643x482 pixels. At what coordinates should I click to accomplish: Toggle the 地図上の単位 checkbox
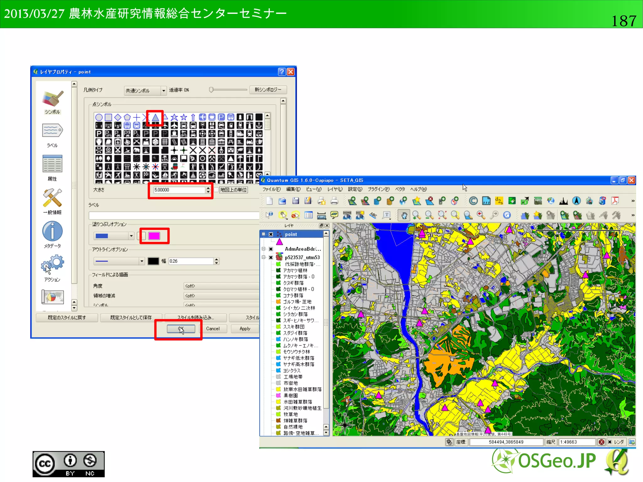point(216,190)
